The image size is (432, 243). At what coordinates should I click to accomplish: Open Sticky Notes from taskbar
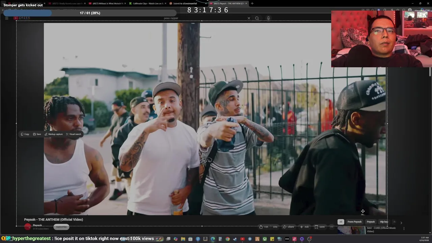coord(272,239)
